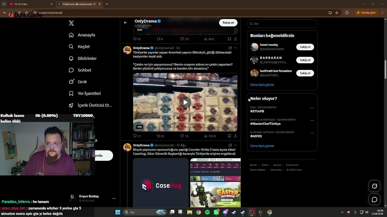
Task: Switch to the YouTube browser tab
Action: click(30, 4)
